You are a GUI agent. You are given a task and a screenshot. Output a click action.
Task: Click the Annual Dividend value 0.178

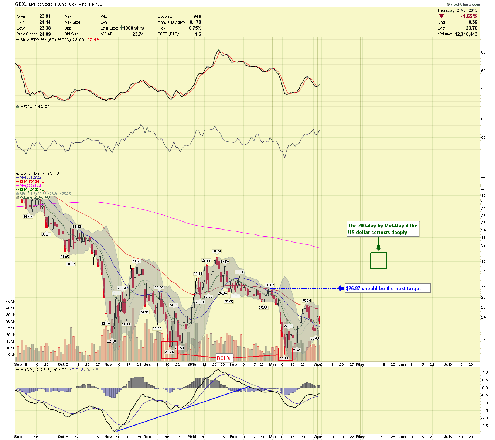pyautogui.click(x=195, y=22)
